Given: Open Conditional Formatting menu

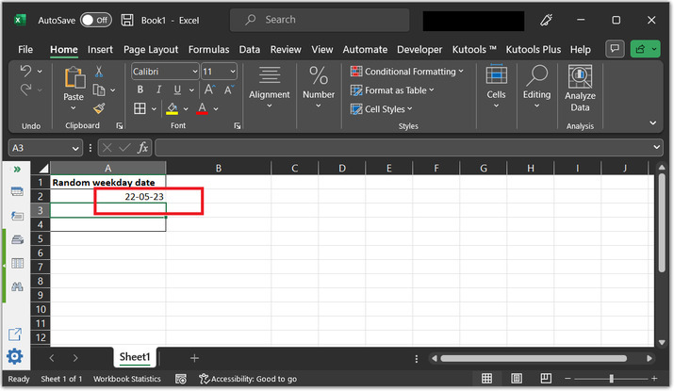Looking at the screenshot, I should [x=406, y=72].
